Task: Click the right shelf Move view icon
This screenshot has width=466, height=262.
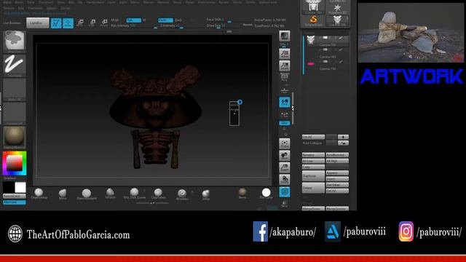Action: click(285, 156)
